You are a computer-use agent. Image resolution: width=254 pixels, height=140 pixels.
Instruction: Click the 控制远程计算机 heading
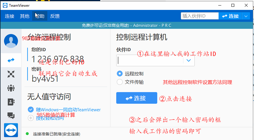click(142, 37)
